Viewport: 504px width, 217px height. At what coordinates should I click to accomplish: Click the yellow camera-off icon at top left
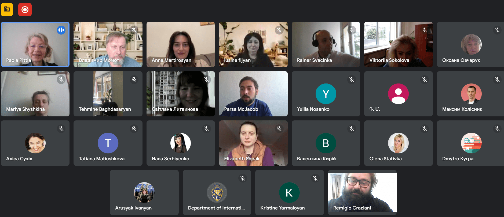click(7, 10)
